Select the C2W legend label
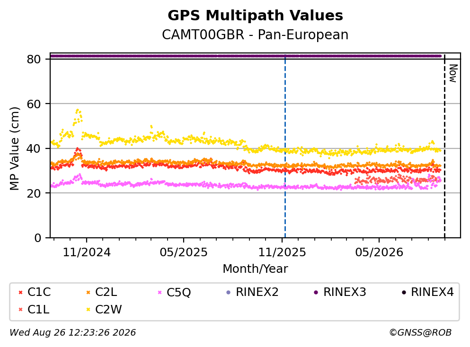 [x=108, y=309]
